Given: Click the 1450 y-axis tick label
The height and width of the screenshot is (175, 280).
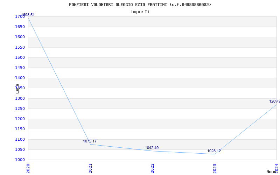Looking at the screenshot, I should pyautogui.click(x=20, y=68).
